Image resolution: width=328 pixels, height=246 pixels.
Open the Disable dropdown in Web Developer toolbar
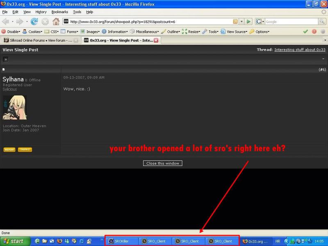(11, 32)
